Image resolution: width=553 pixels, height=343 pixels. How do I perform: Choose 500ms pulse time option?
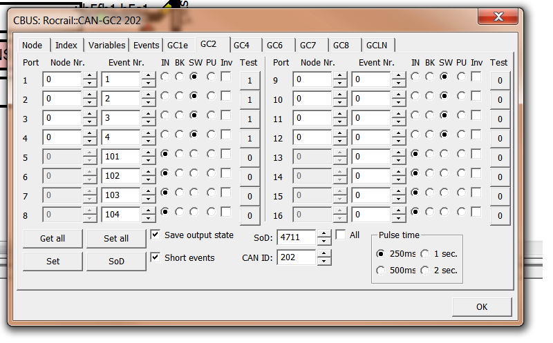(381, 271)
